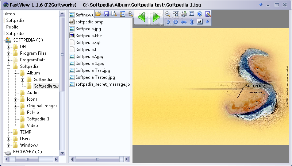Flip image horizontally icon
This screenshot has height=166, width=292.
184,22
